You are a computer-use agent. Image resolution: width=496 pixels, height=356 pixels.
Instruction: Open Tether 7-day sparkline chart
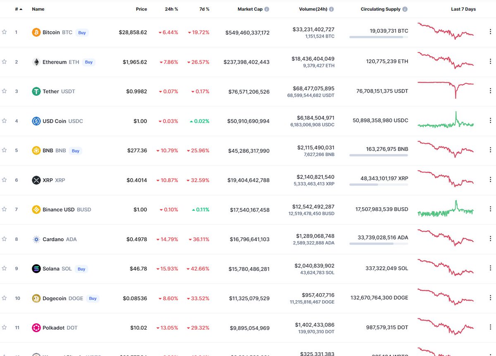click(446, 89)
